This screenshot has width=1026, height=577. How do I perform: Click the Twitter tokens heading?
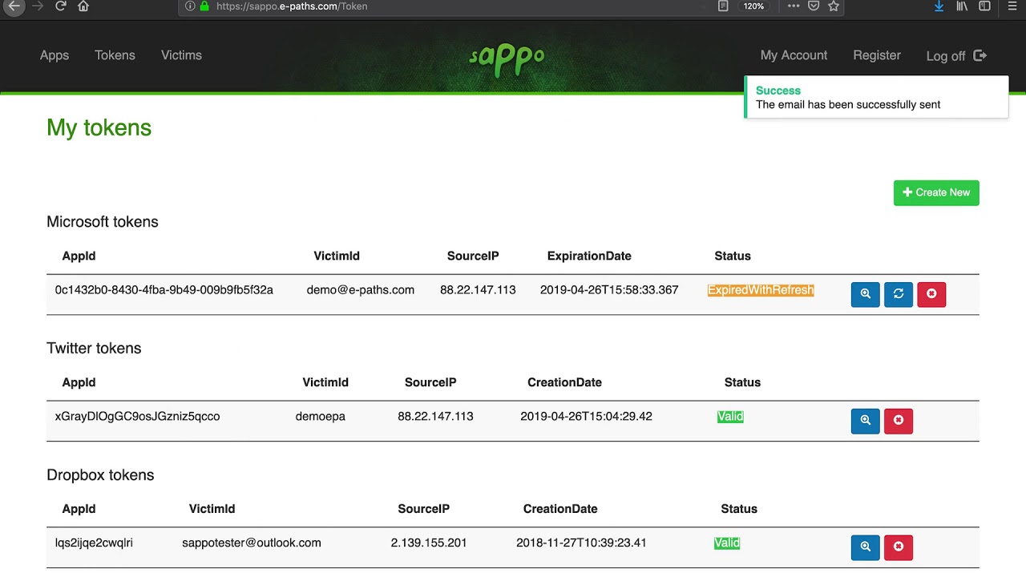click(x=94, y=349)
